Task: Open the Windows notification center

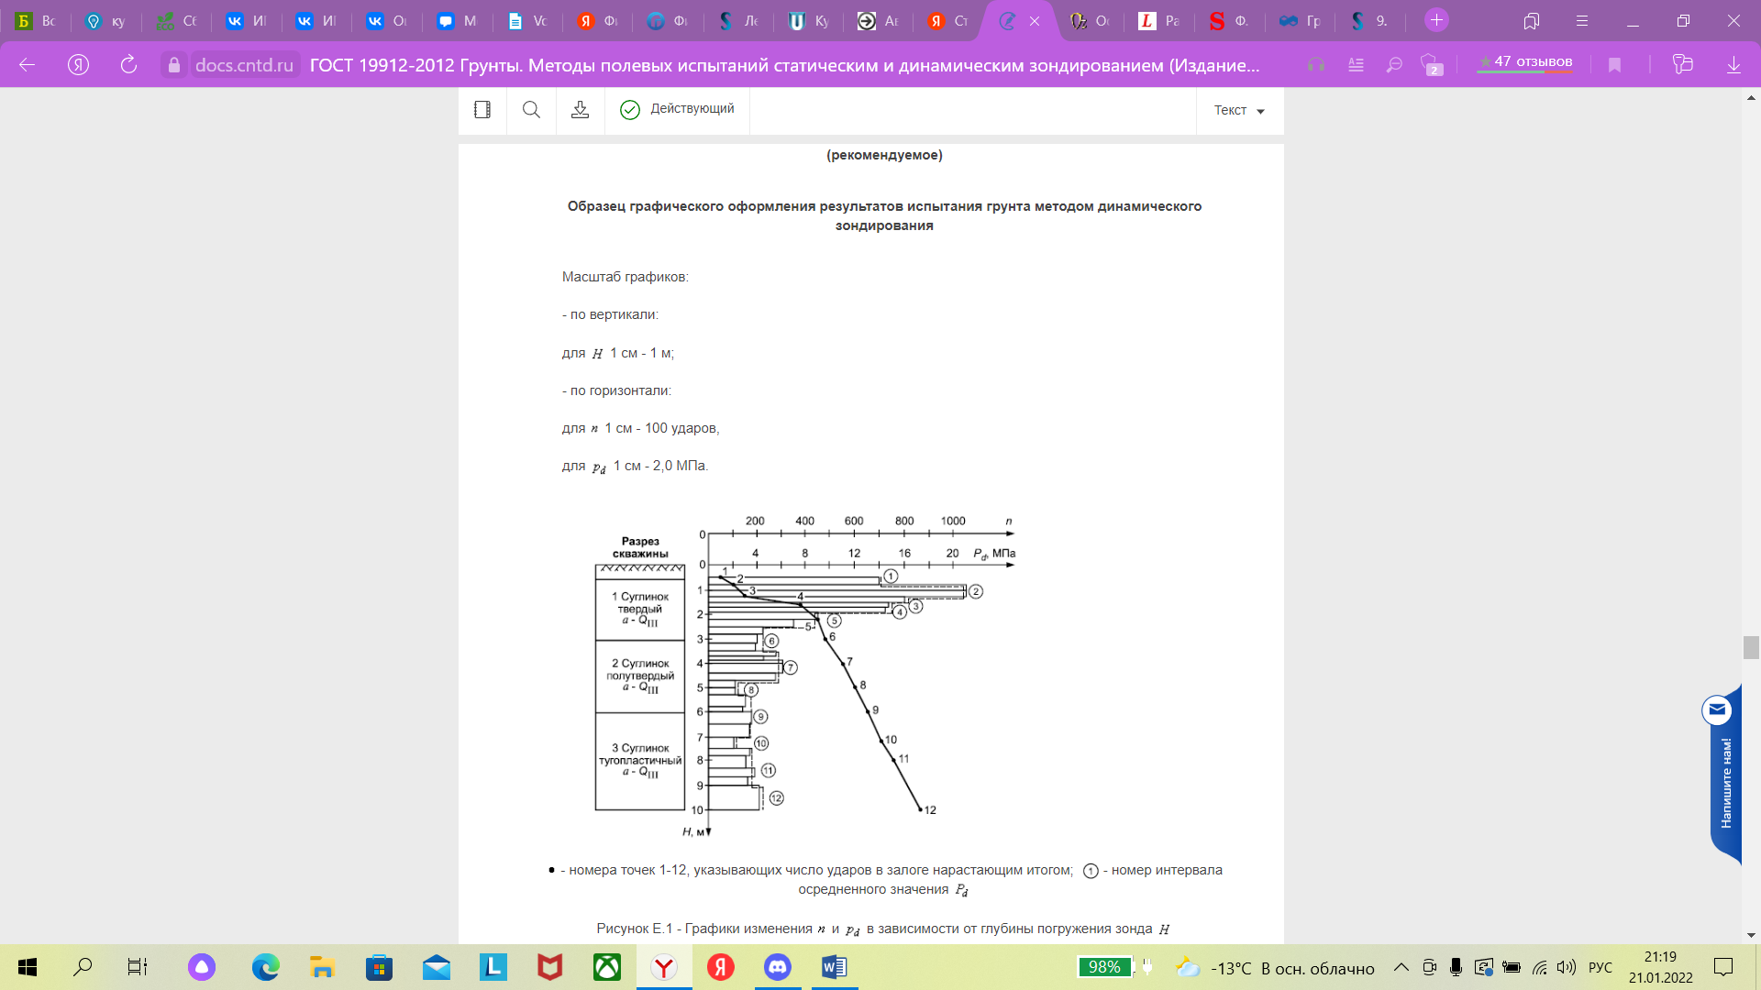Action: point(1724,967)
